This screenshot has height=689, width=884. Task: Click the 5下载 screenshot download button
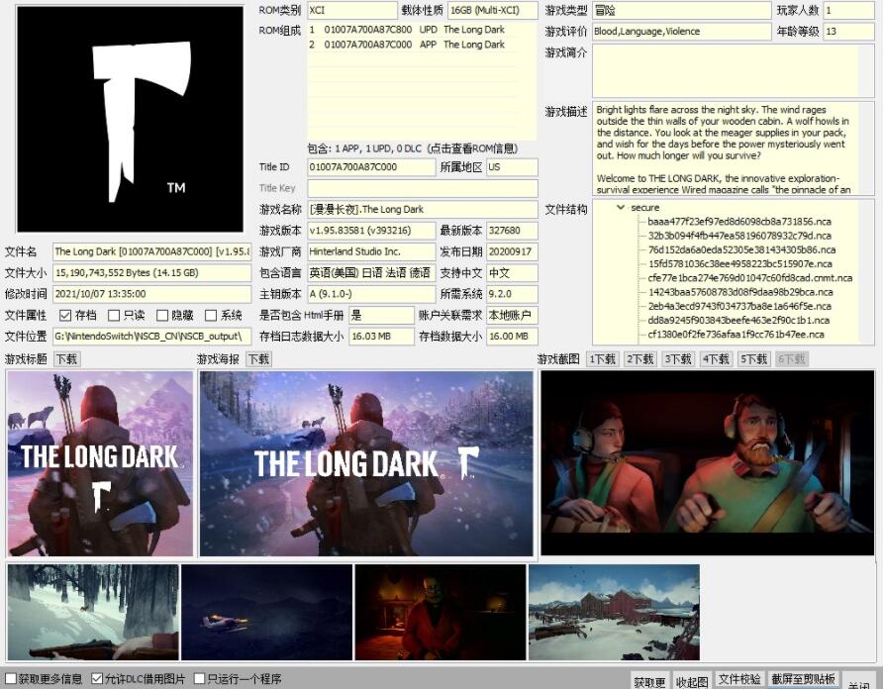click(x=753, y=359)
